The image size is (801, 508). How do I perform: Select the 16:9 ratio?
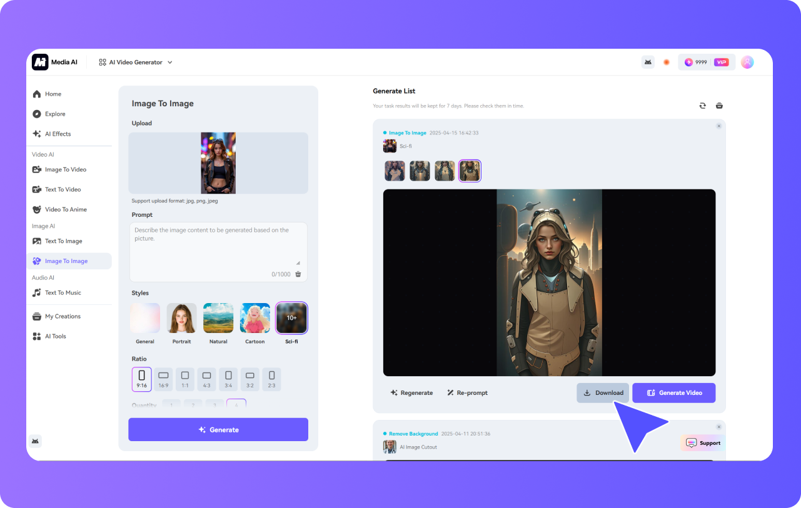(163, 379)
